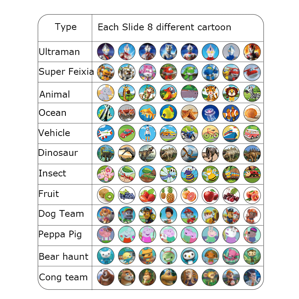Screen dimensions: 299x299
Task: Click the elephant icon in Animal row
Action: 105,93
